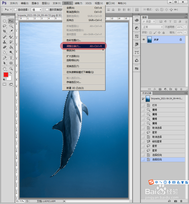This screenshot has height=204, width=189.
Task: Reset default foreground and background colors
Action: pyautogui.click(x=4, y=79)
